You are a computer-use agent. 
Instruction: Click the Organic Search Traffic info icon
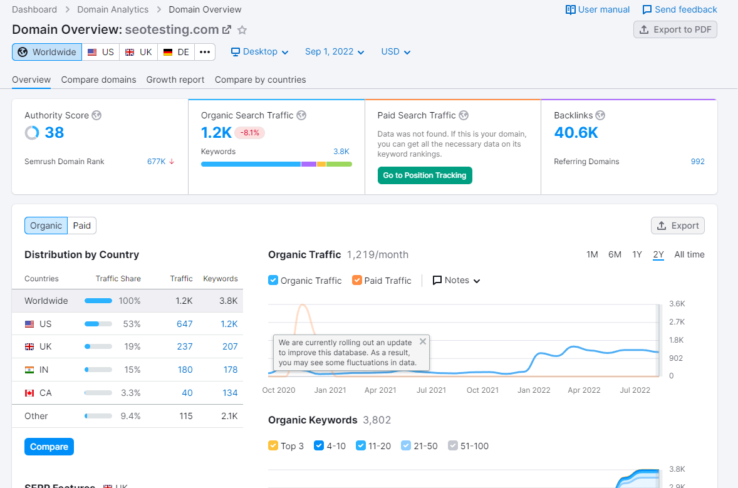(301, 115)
